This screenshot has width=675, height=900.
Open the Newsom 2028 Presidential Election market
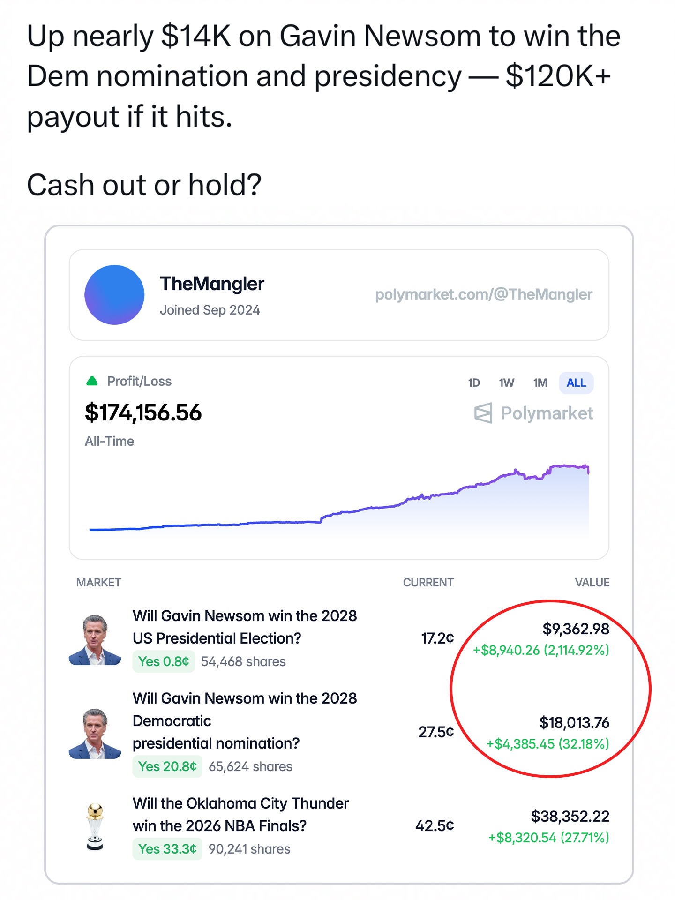[245, 627]
